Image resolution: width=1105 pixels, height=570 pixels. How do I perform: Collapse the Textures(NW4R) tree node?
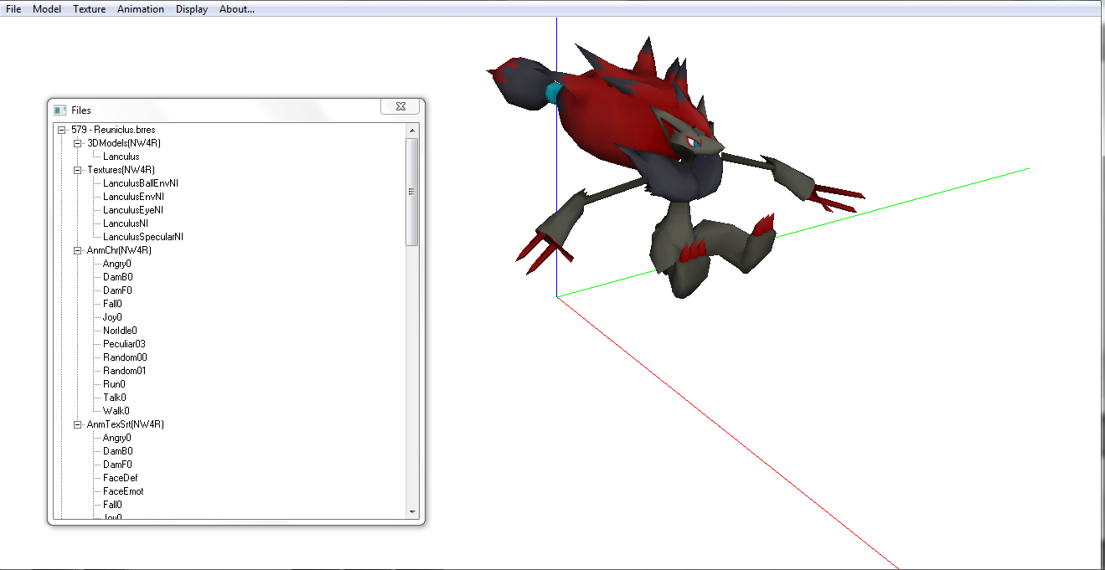[78, 170]
